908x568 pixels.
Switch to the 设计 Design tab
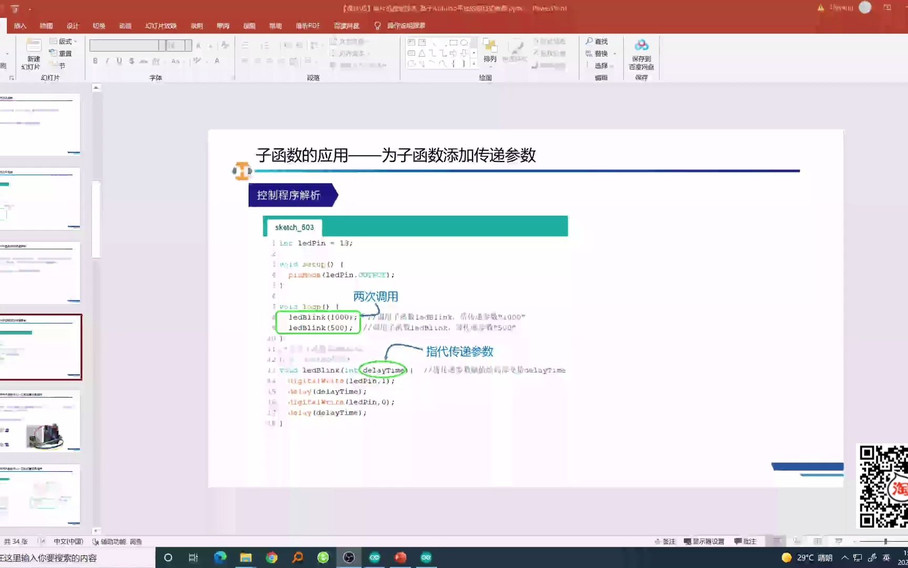[72, 25]
